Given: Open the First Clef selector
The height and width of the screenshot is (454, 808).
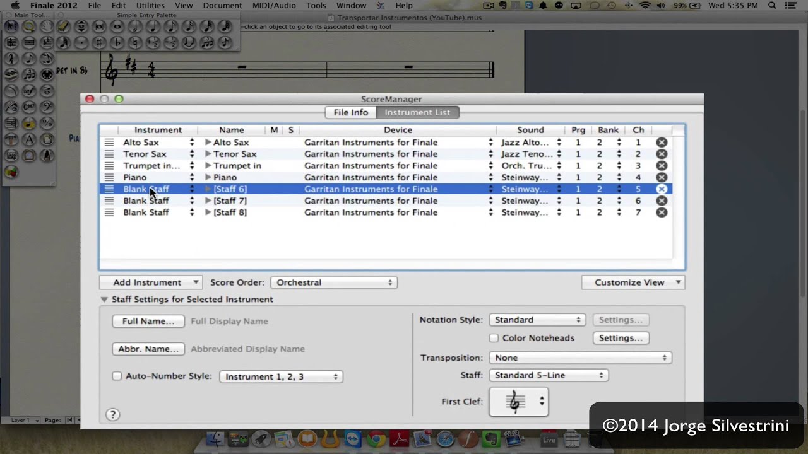Looking at the screenshot, I should point(519,402).
